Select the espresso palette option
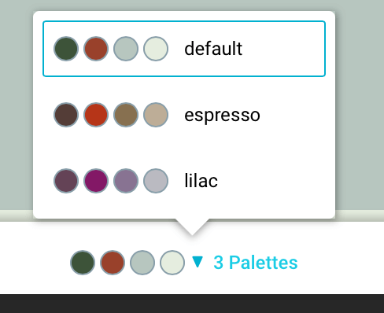The width and height of the screenshot is (384, 313). pyautogui.click(x=184, y=115)
